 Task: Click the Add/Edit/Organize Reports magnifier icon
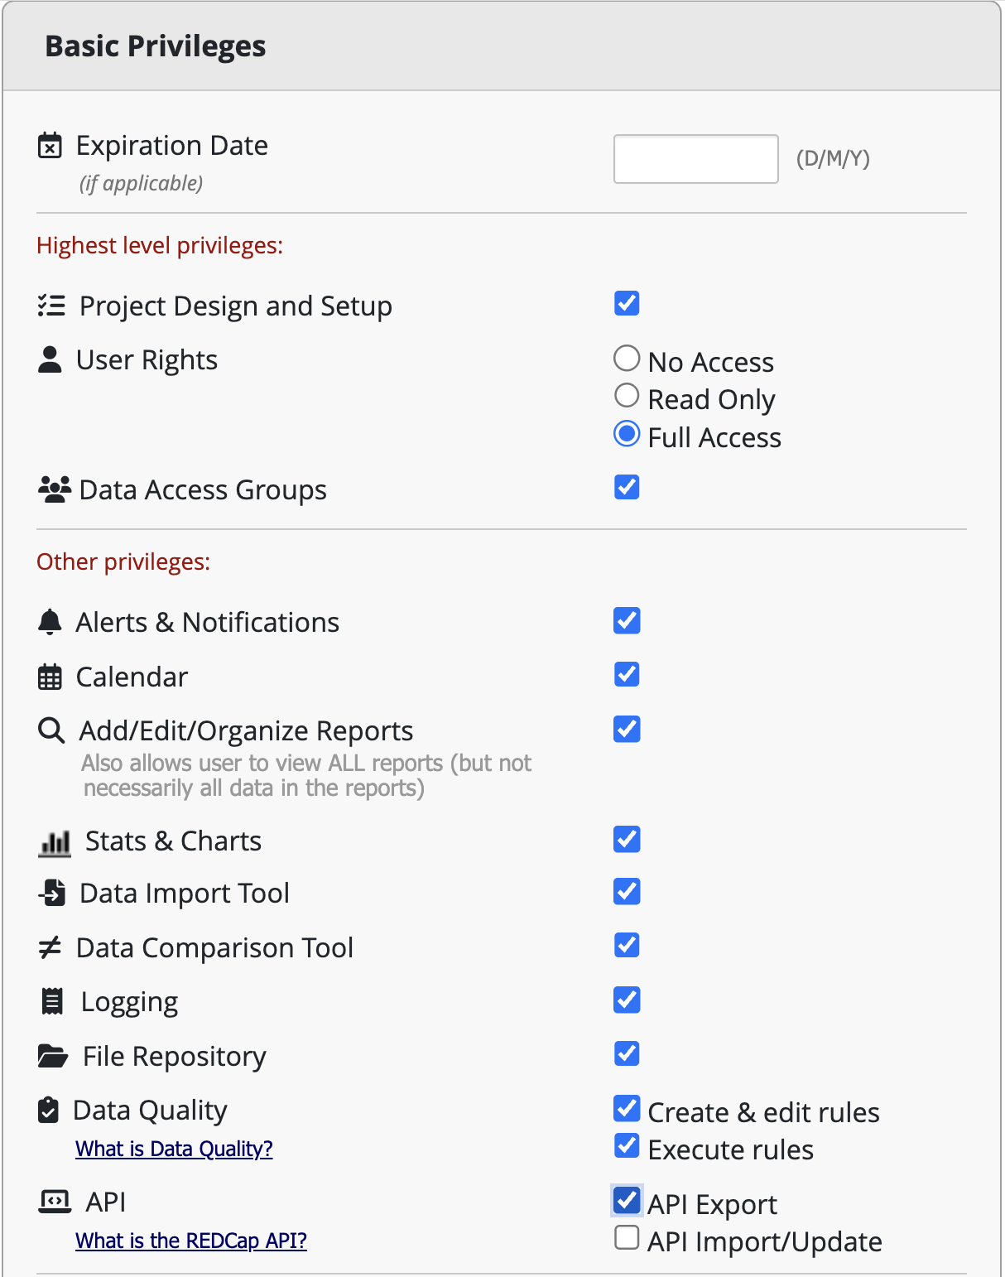tap(51, 730)
